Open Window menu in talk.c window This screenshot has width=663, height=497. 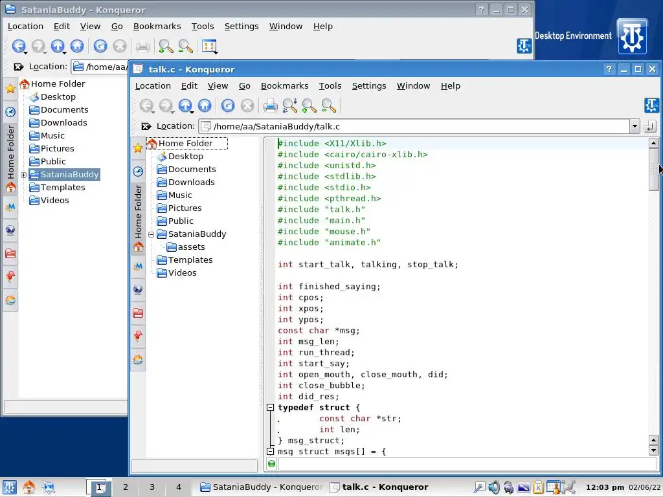(x=413, y=86)
